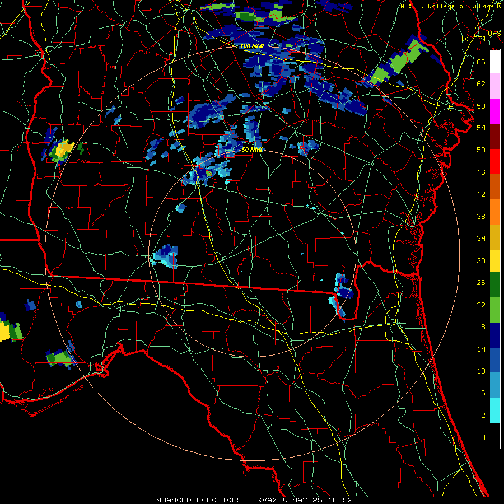Screen dimensions: 504x504
Task: Click the legend value 54
Action: coord(481,128)
